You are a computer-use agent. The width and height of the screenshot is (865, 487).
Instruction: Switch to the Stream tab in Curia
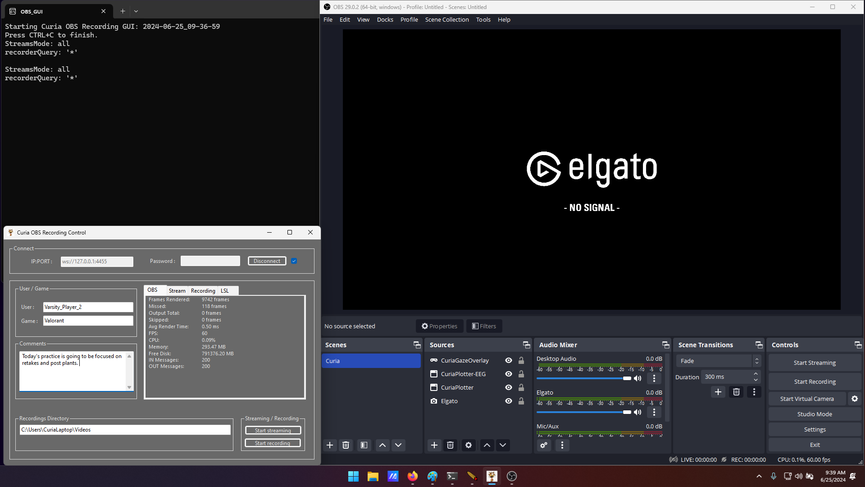177,291
